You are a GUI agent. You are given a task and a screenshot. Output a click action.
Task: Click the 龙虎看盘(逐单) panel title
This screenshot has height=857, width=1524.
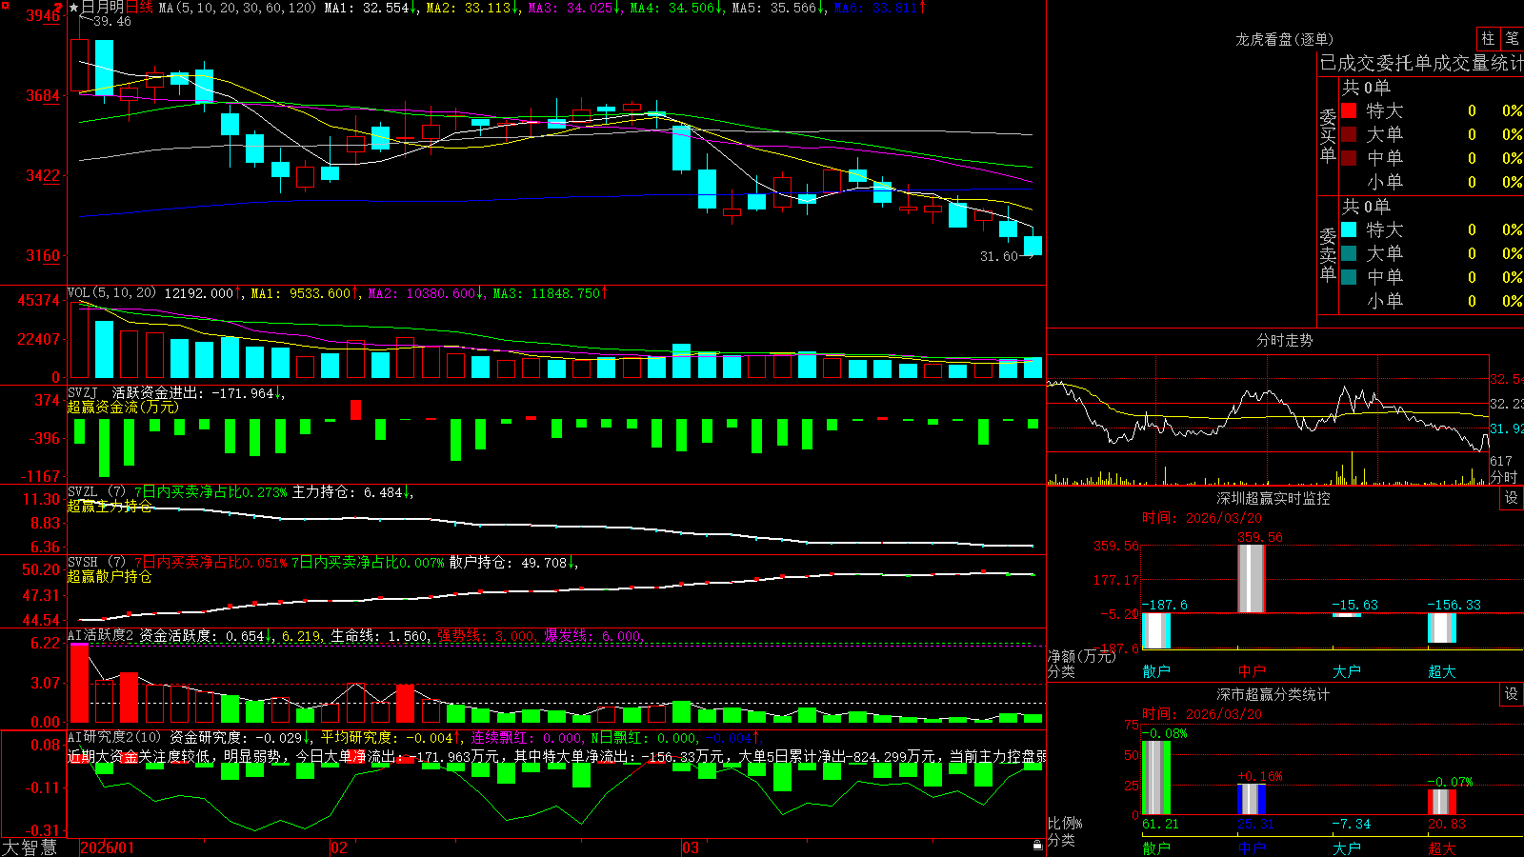[x=1284, y=39]
